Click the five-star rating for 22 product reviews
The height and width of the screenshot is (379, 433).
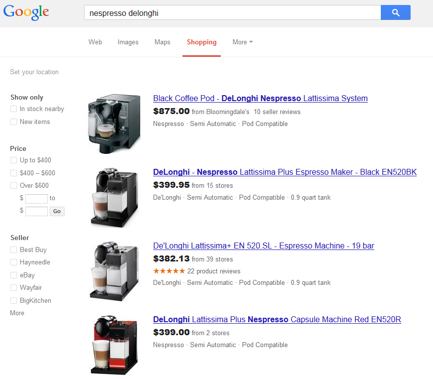coord(169,271)
